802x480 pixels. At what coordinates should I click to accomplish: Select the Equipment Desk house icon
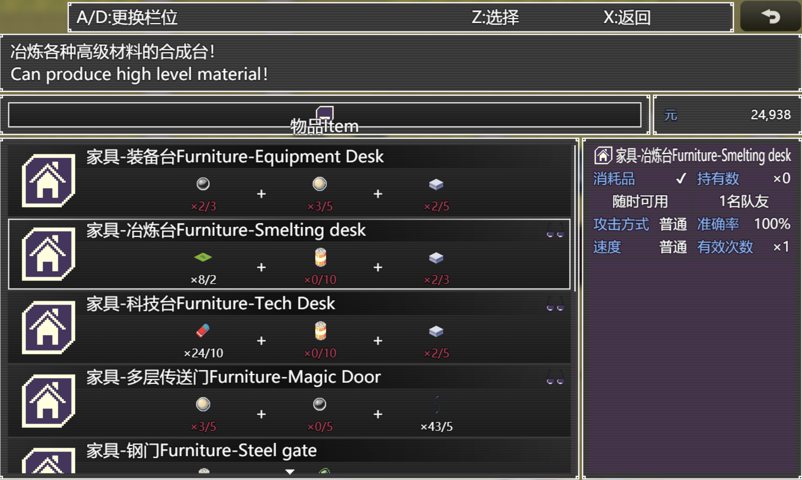click(x=49, y=181)
